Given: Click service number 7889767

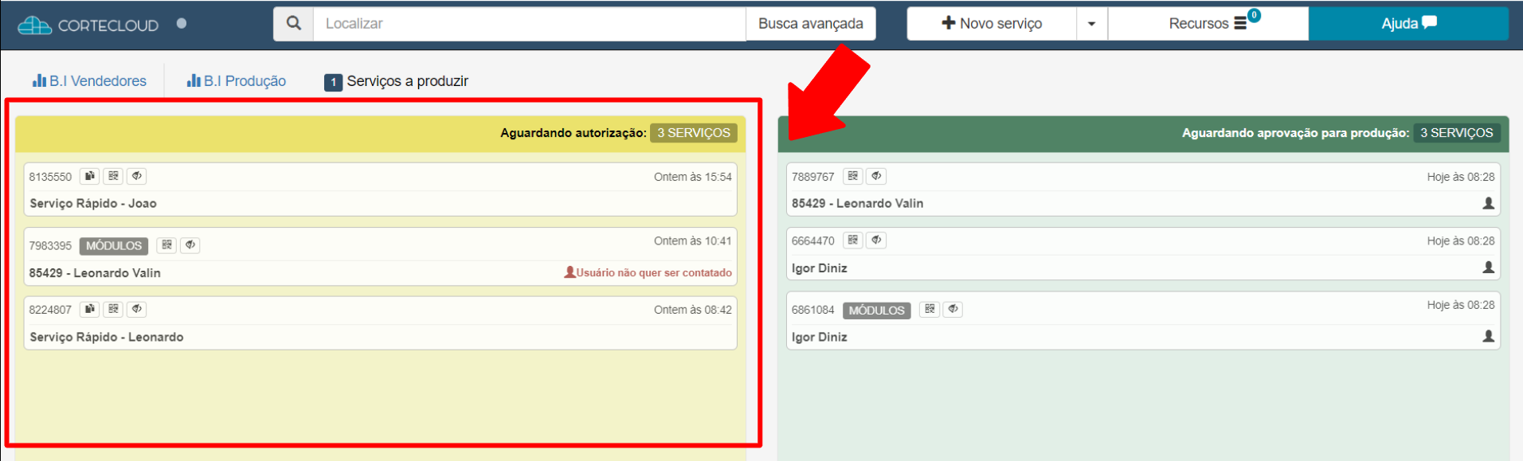Looking at the screenshot, I should (813, 177).
